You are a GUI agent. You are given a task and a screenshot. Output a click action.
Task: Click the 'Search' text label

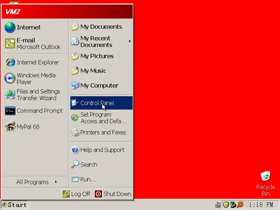pyautogui.click(x=89, y=164)
